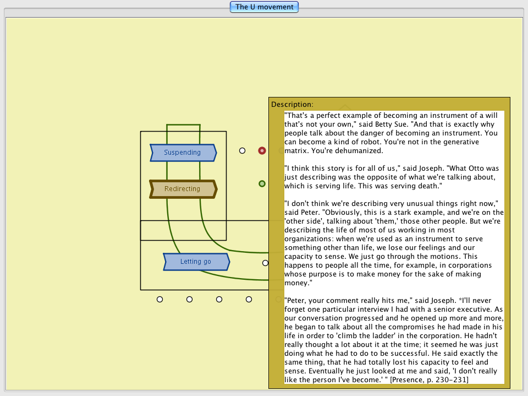528x396 pixels.
Task: Click the white circle left of red marker
Action: (242, 150)
